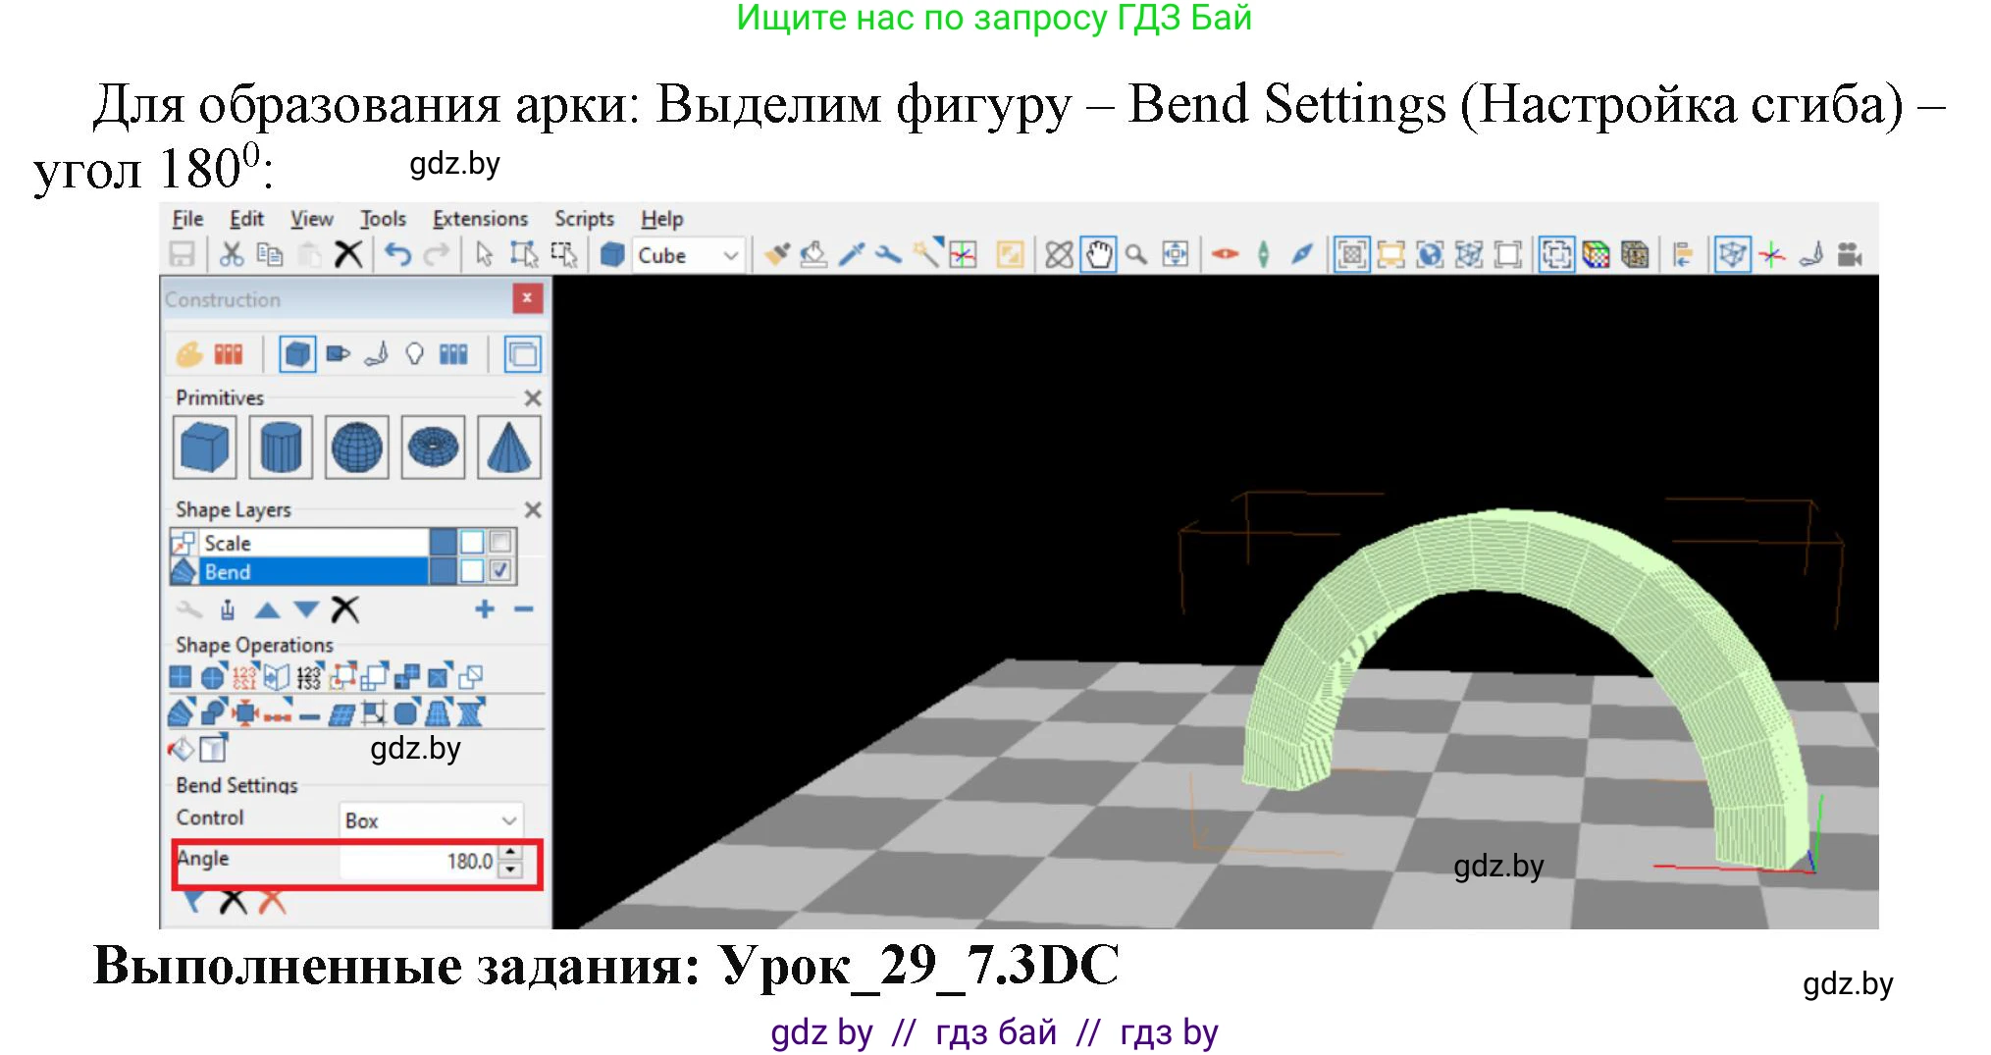Click the Scale layer color swatch
Image resolution: width=1991 pixels, height=1055 pixels.
click(x=444, y=542)
